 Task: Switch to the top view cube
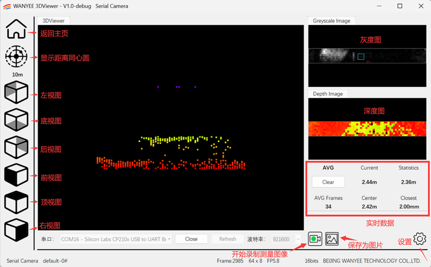(16, 202)
